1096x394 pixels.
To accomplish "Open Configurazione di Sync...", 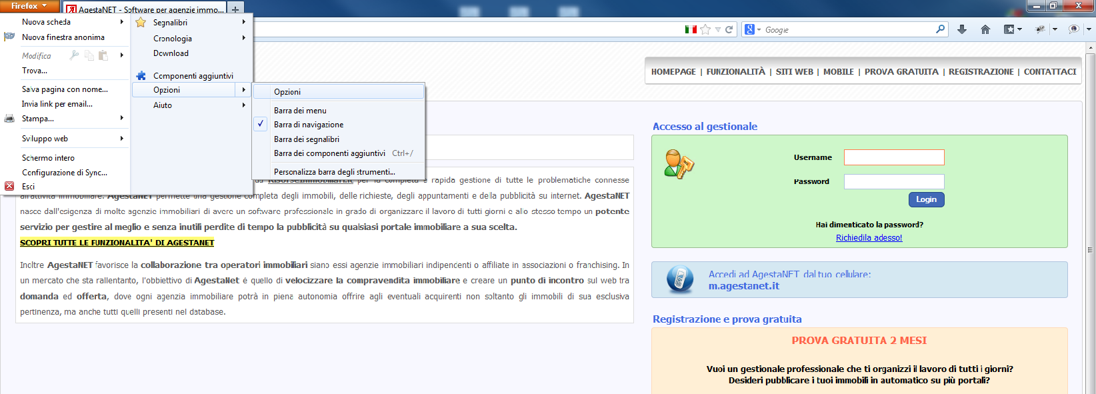I will pos(65,172).
